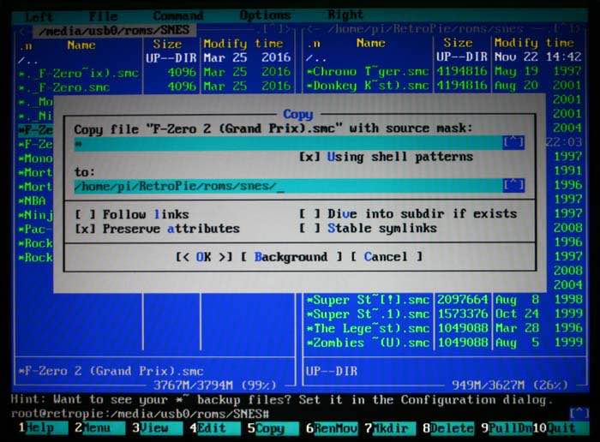This screenshot has height=442, width=600.
Task: Toggle right panel .n sort order indicator
Action: point(315,44)
